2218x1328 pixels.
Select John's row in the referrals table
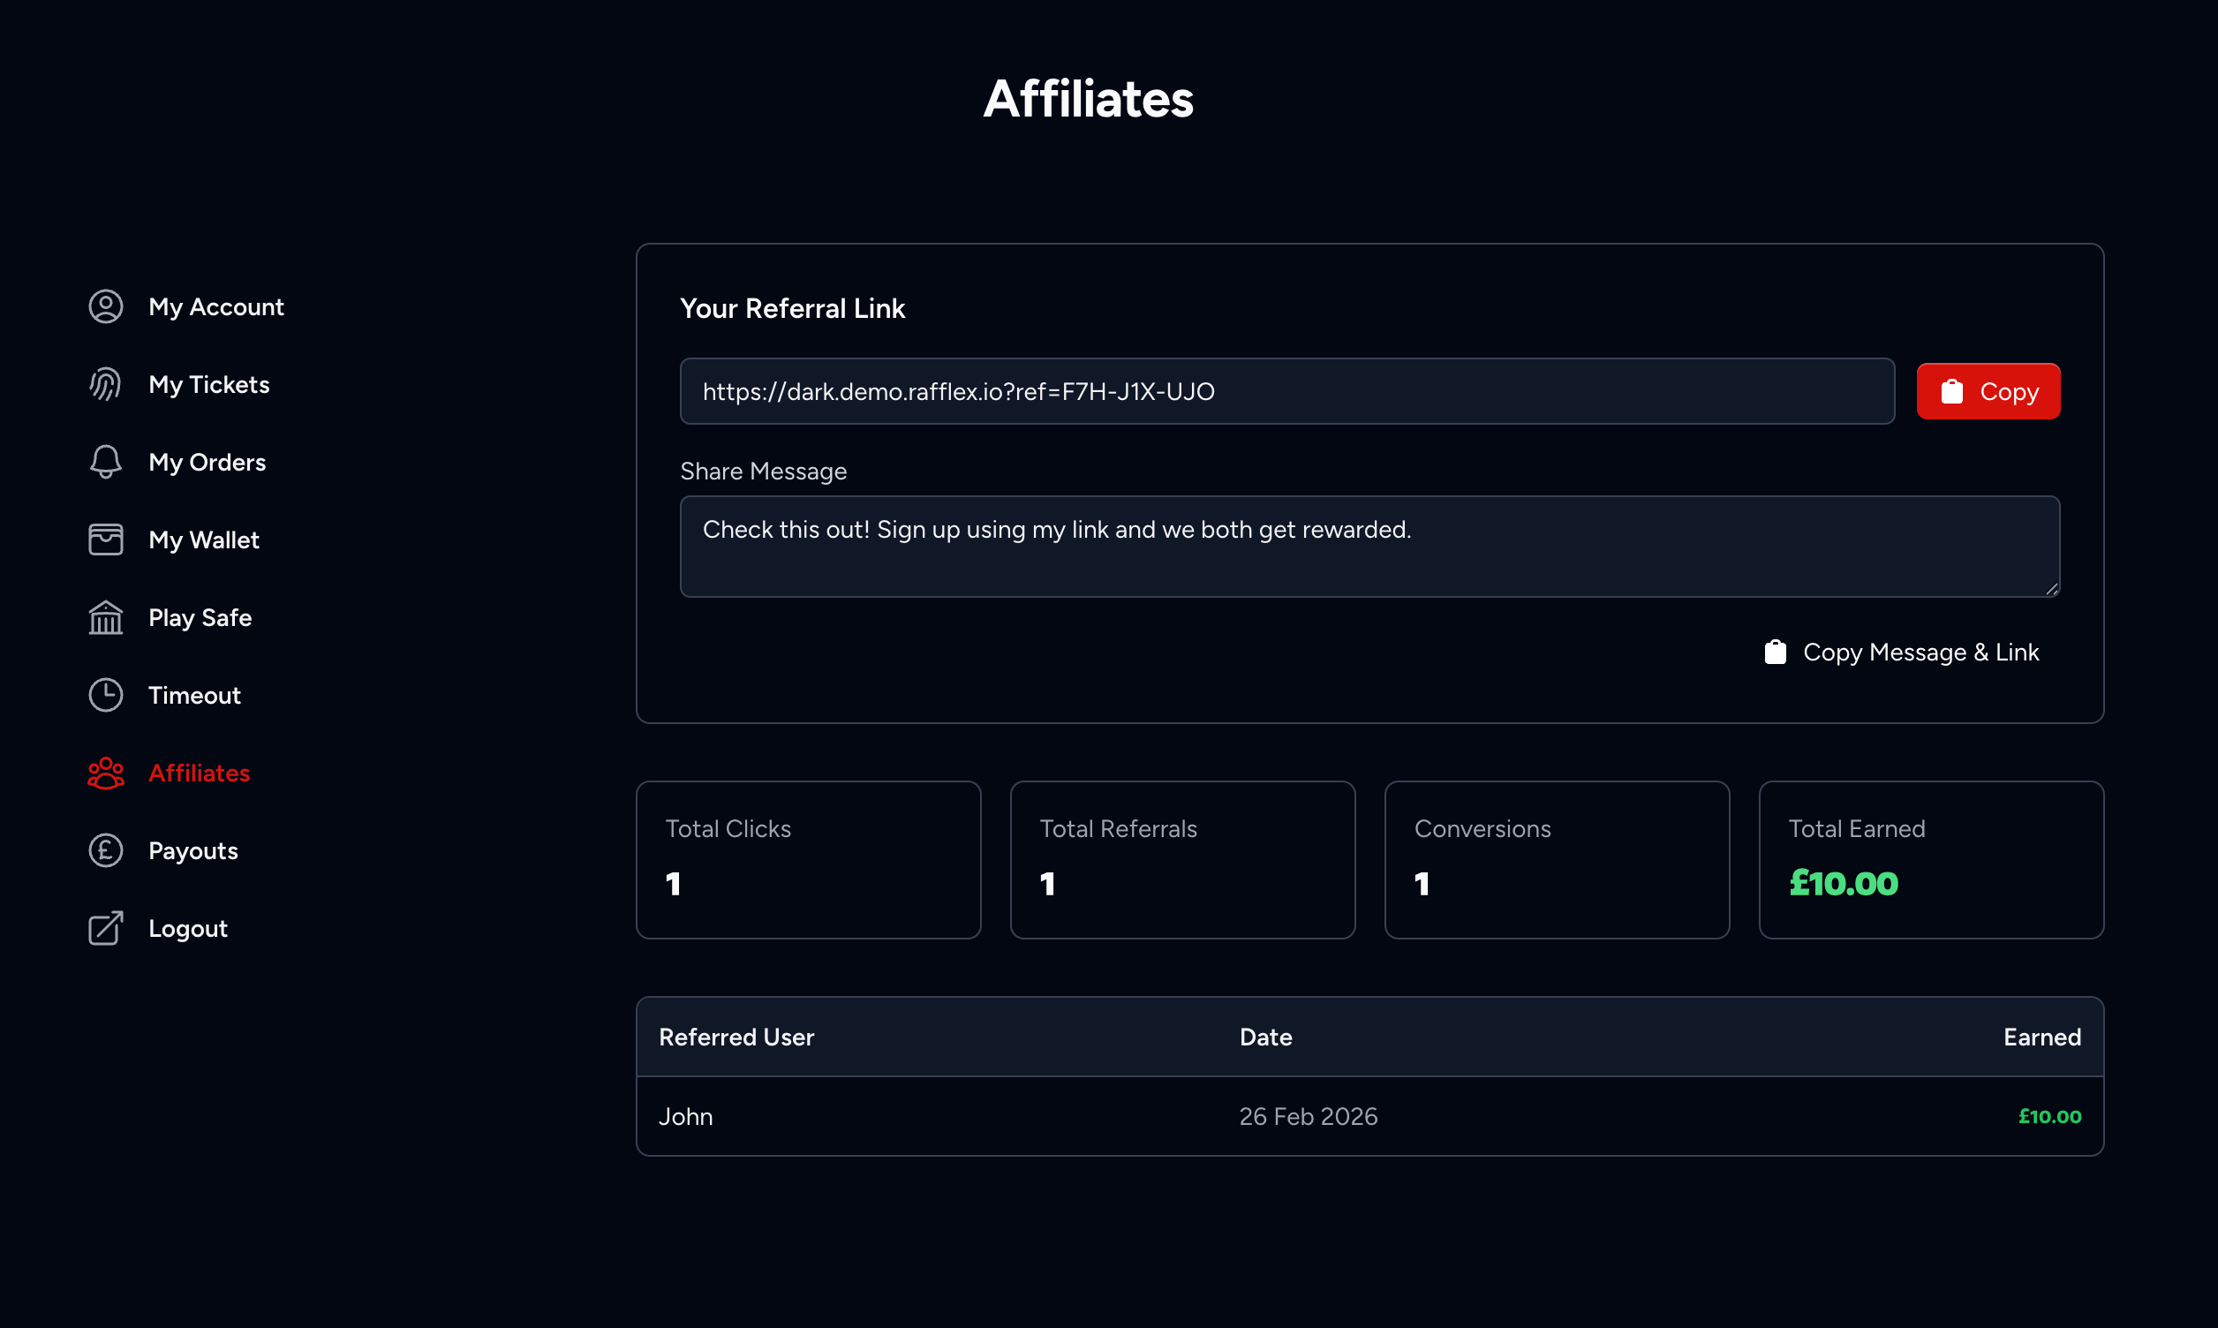coord(1369,1116)
